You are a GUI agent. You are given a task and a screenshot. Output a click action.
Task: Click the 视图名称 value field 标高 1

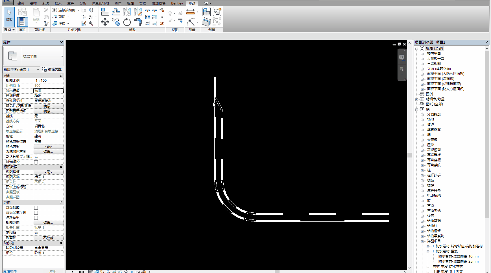pos(48,177)
